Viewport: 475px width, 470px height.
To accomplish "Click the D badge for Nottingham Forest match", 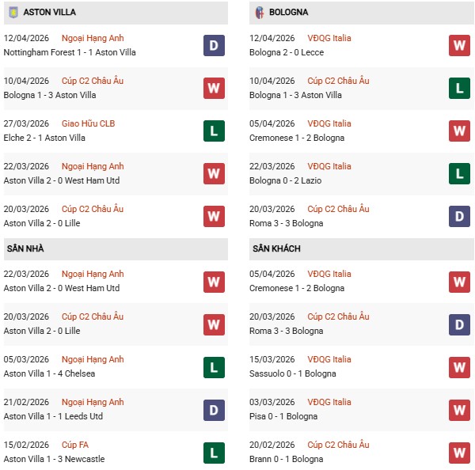I will point(214,46).
